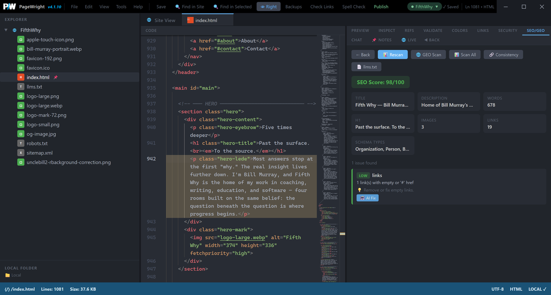This screenshot has width=551, height=295.
Task: Switch to the Validate tab
Action: (x=433, y=31)
